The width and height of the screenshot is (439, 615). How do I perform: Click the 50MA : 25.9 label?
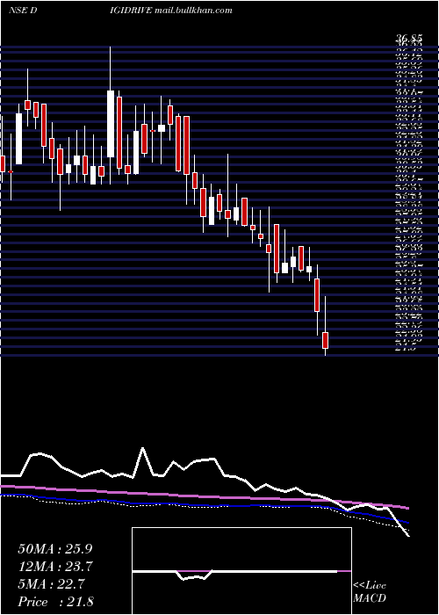(54, 549)
